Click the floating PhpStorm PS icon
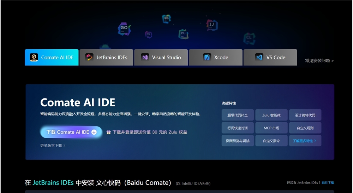The width and height of the screenshot is (353, 193). coord(149,34)
